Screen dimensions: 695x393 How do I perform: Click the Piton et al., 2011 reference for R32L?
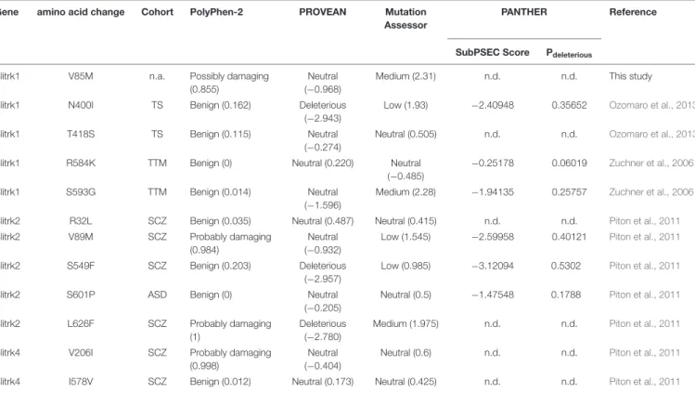(645, 221)
